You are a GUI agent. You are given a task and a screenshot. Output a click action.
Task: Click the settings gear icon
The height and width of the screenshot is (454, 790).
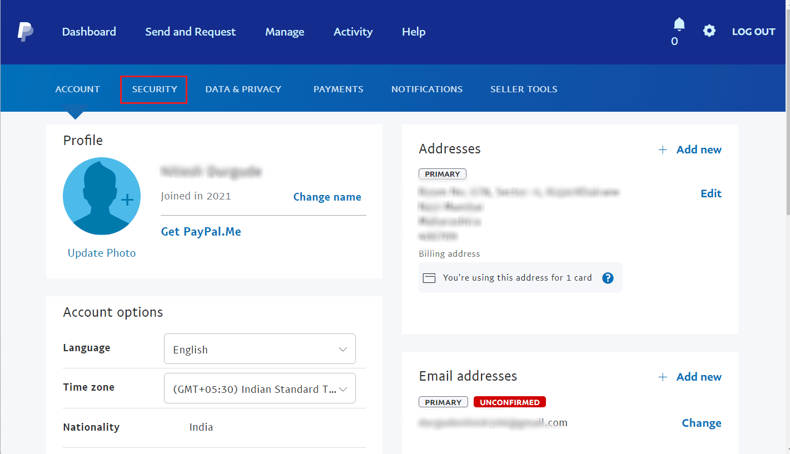pyautogui.click(x=709, y=31)
